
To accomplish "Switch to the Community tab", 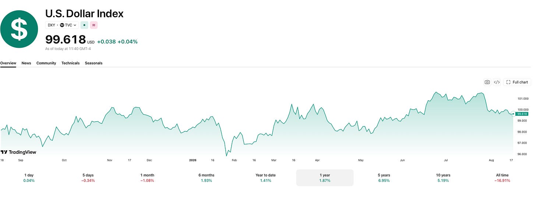I will (46, 63).
